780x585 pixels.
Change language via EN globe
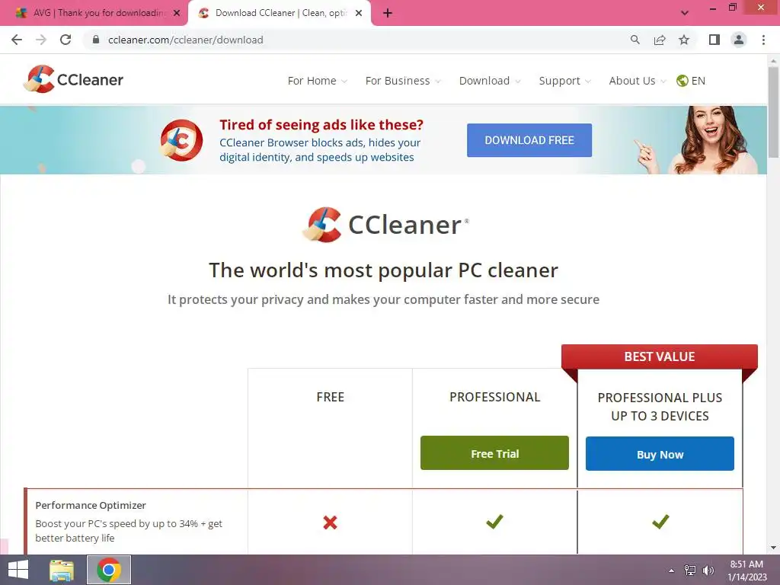point(691,81)
